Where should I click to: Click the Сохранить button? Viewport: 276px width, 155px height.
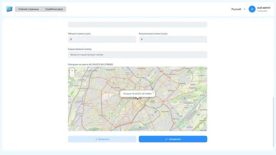click(x=173, y=139)
